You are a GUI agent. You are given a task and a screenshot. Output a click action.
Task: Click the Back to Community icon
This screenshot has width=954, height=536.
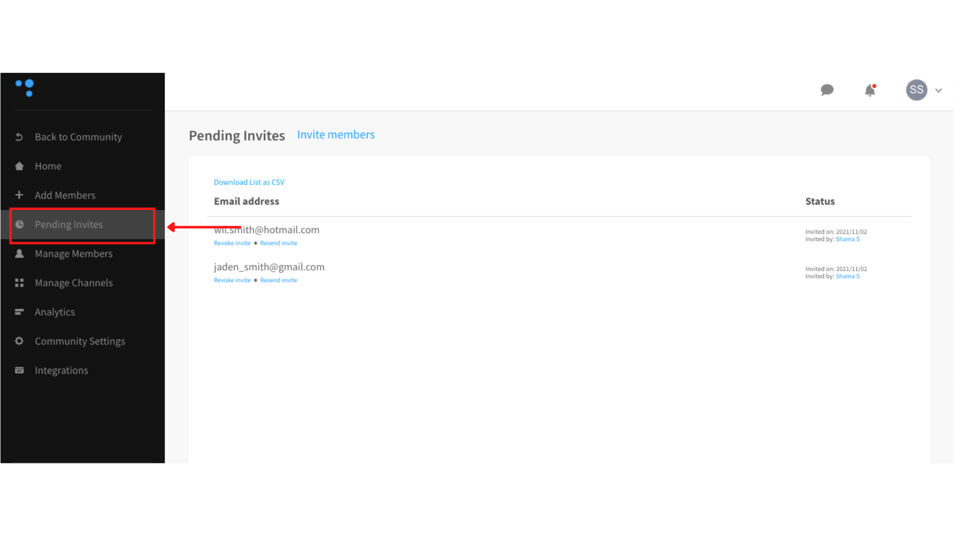[18, 137]
